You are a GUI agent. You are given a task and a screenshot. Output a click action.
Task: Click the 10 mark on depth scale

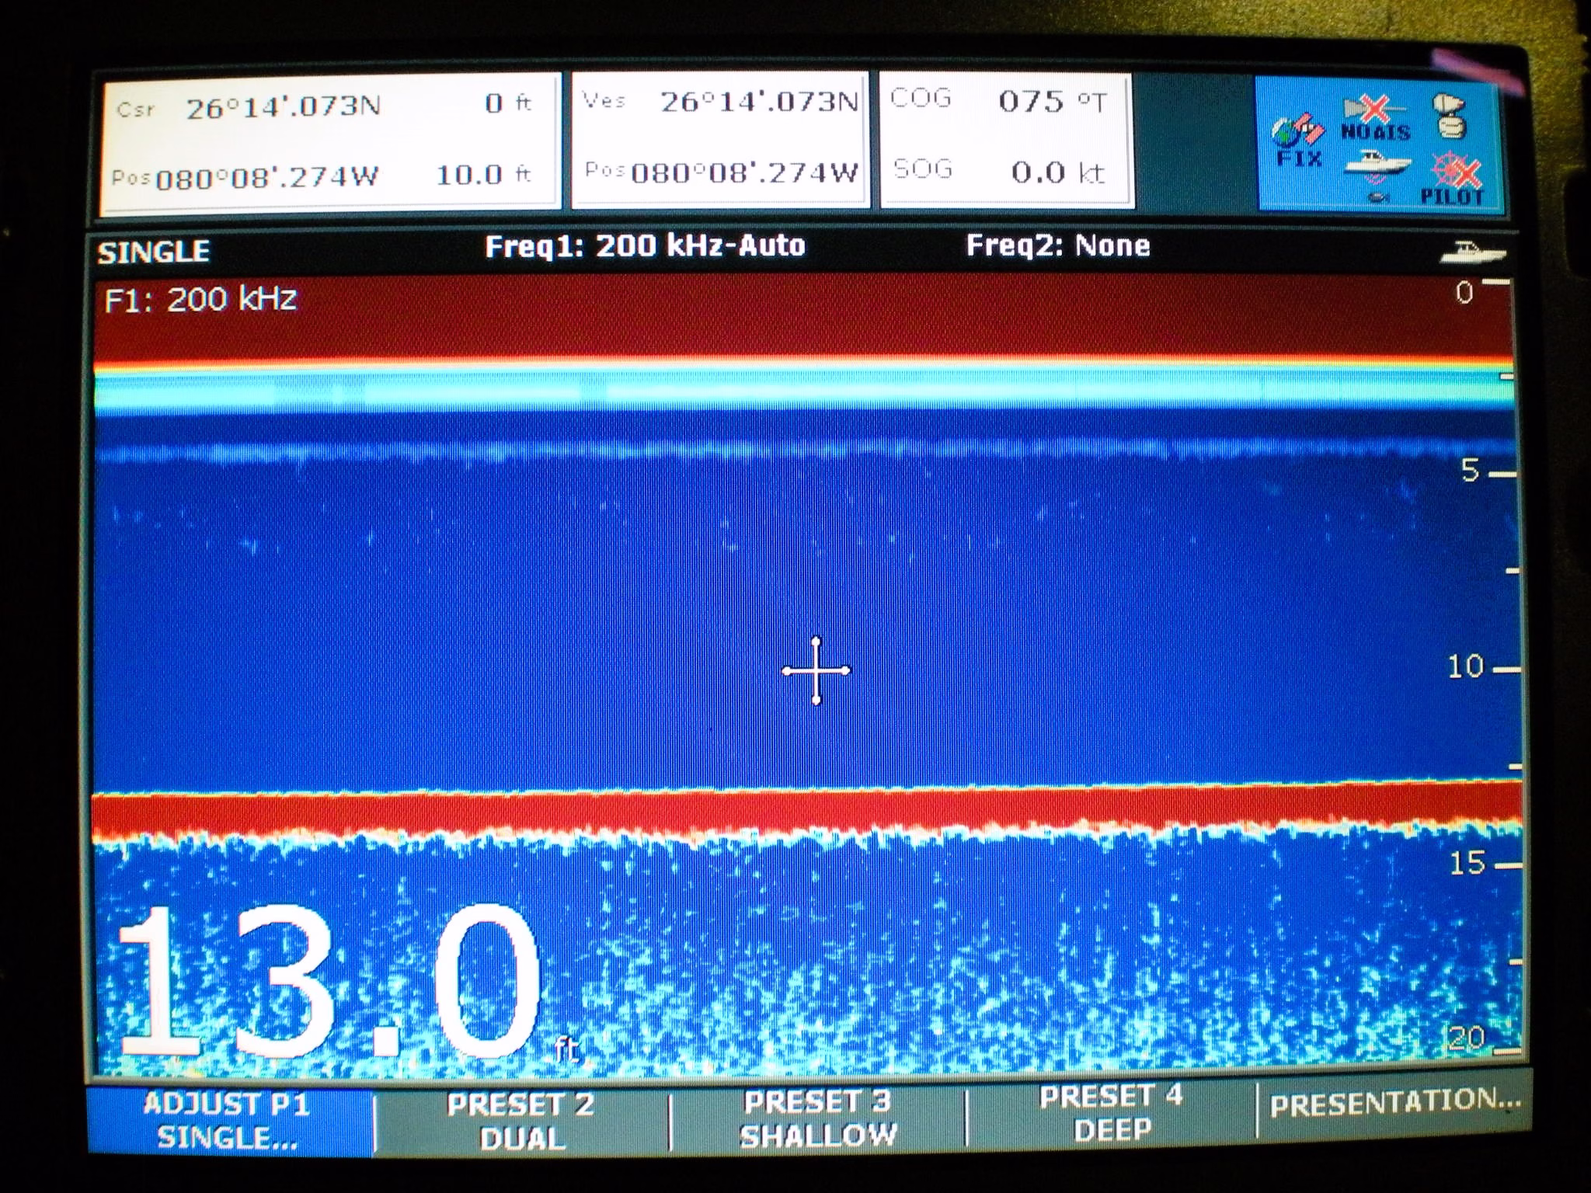point(1465,667)
